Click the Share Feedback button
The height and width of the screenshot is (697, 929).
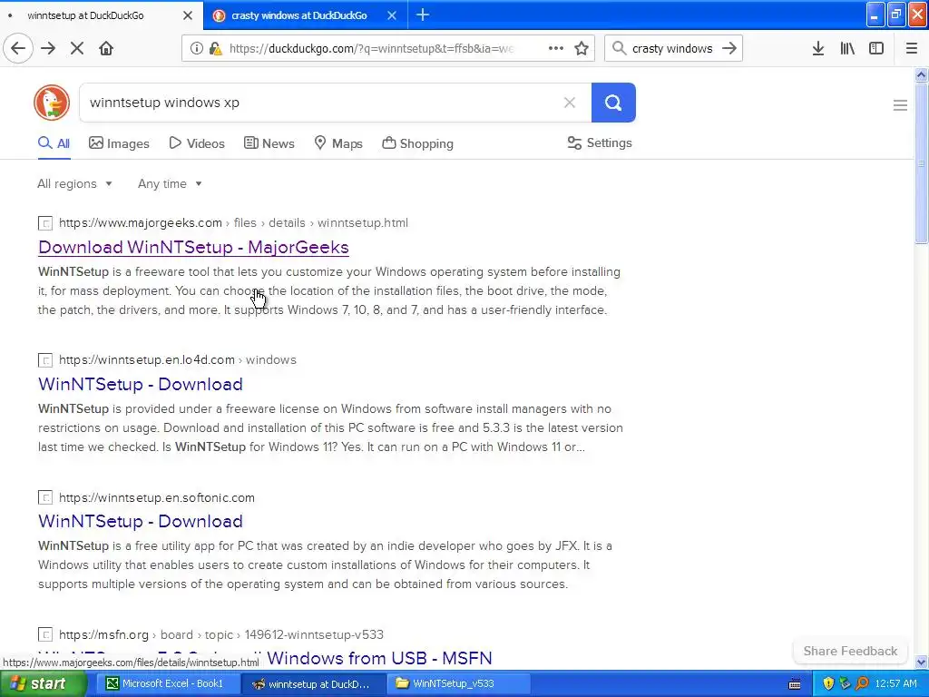(x=850, y=651)
